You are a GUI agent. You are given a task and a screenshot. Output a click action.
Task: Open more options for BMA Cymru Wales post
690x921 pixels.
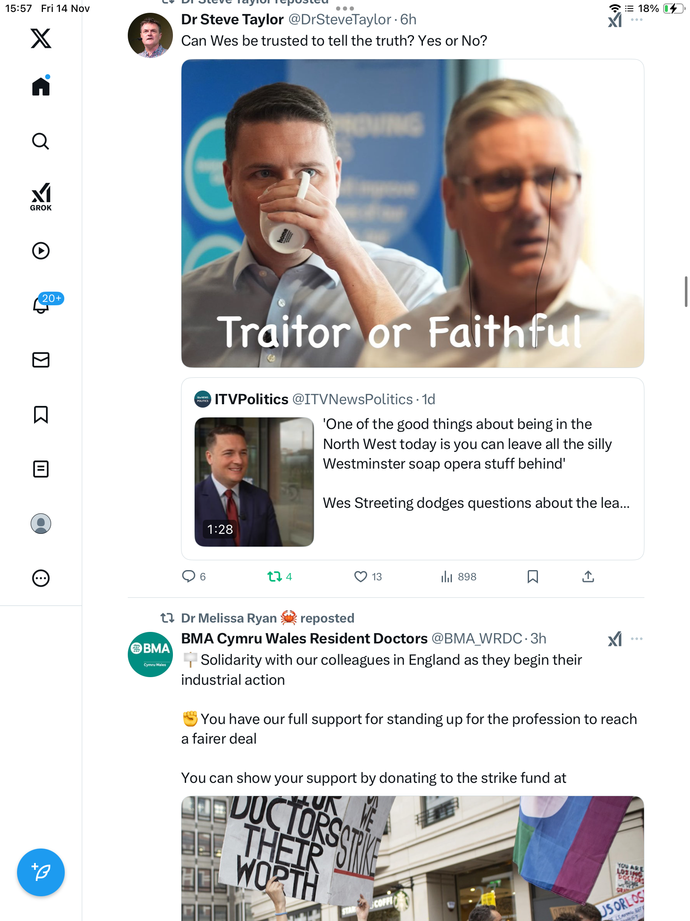(637, 639)
